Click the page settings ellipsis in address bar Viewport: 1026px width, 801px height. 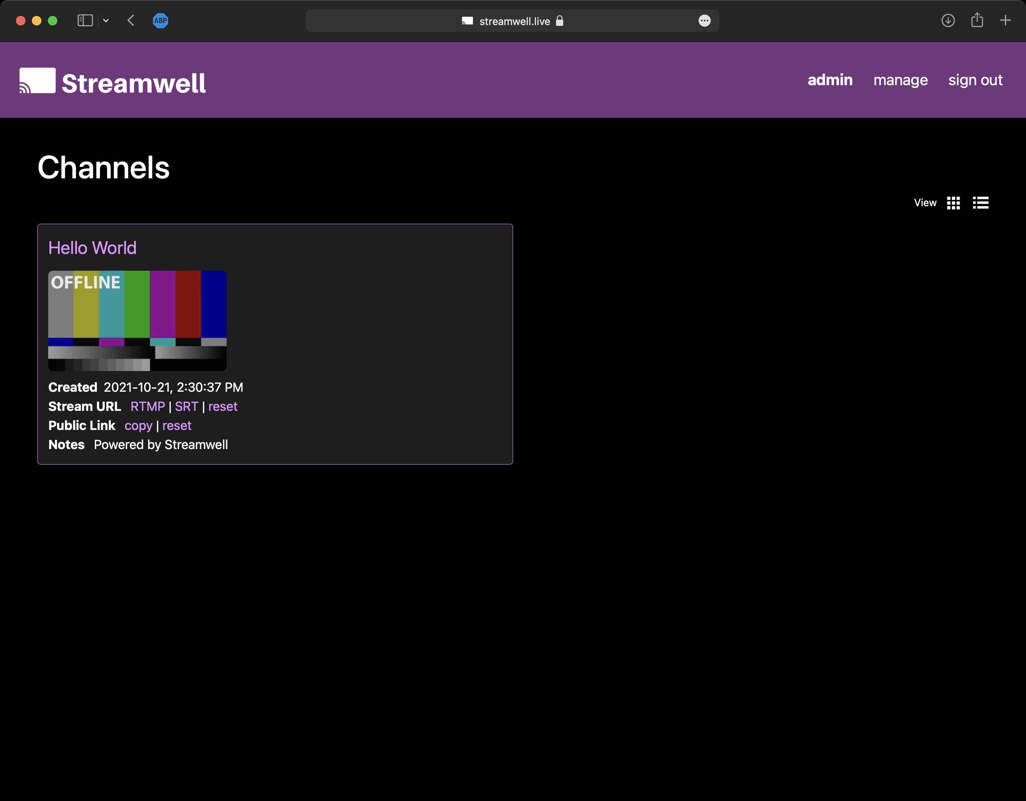pyautogui.click(x=705, y=21)
